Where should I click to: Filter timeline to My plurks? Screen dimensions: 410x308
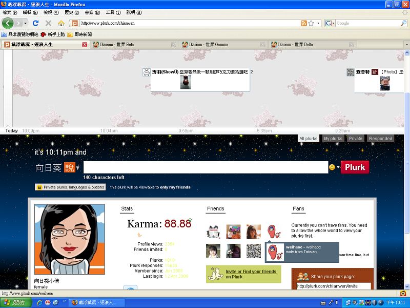coord(333,139)
